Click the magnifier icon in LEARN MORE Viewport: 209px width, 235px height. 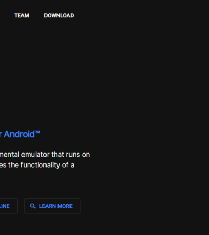click(33, 206)
